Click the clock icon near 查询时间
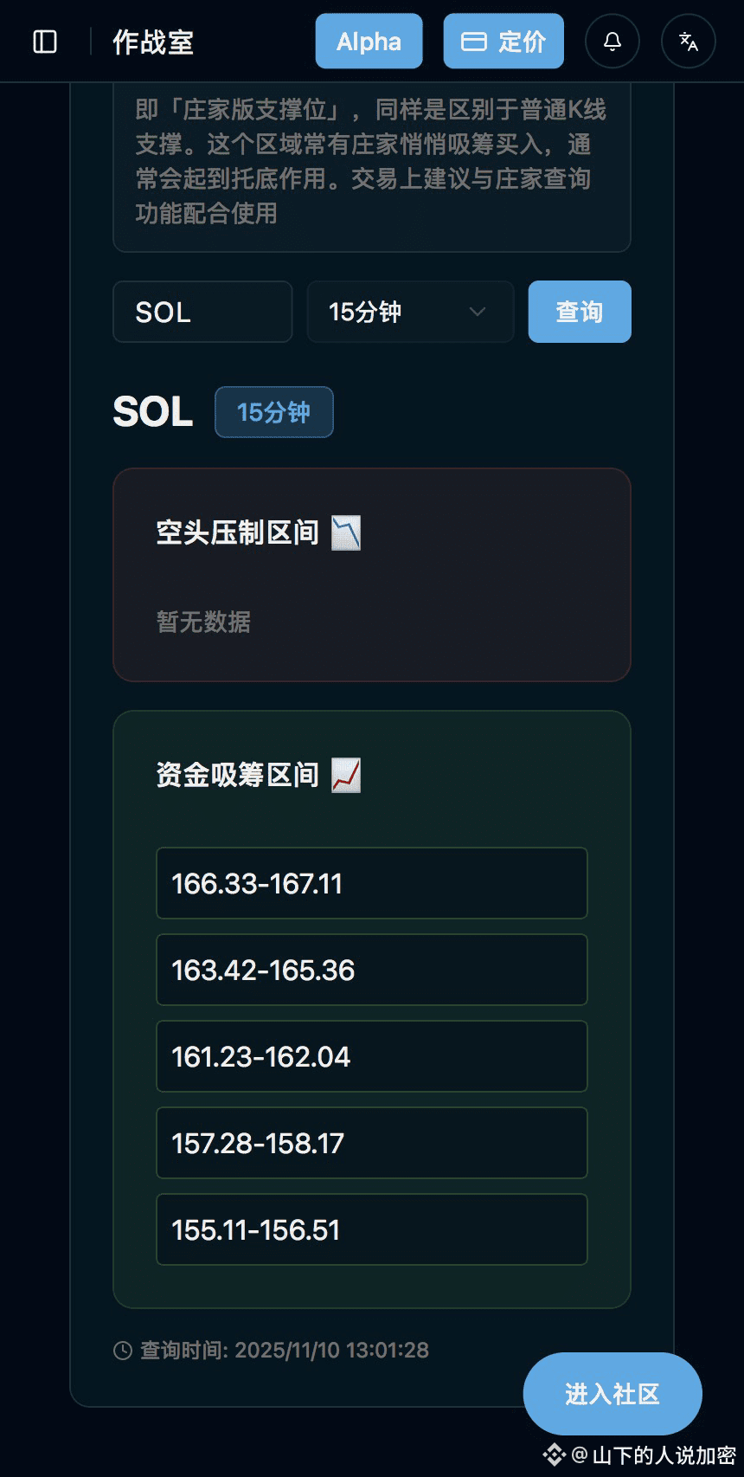The height and width of the screenshot is (1477, 744). [123, 1351]
